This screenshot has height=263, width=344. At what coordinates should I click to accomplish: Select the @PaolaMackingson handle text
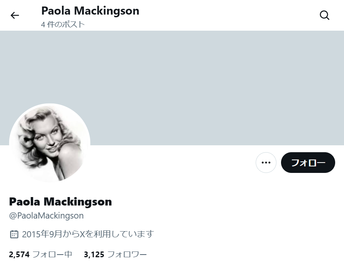point(46,216)
